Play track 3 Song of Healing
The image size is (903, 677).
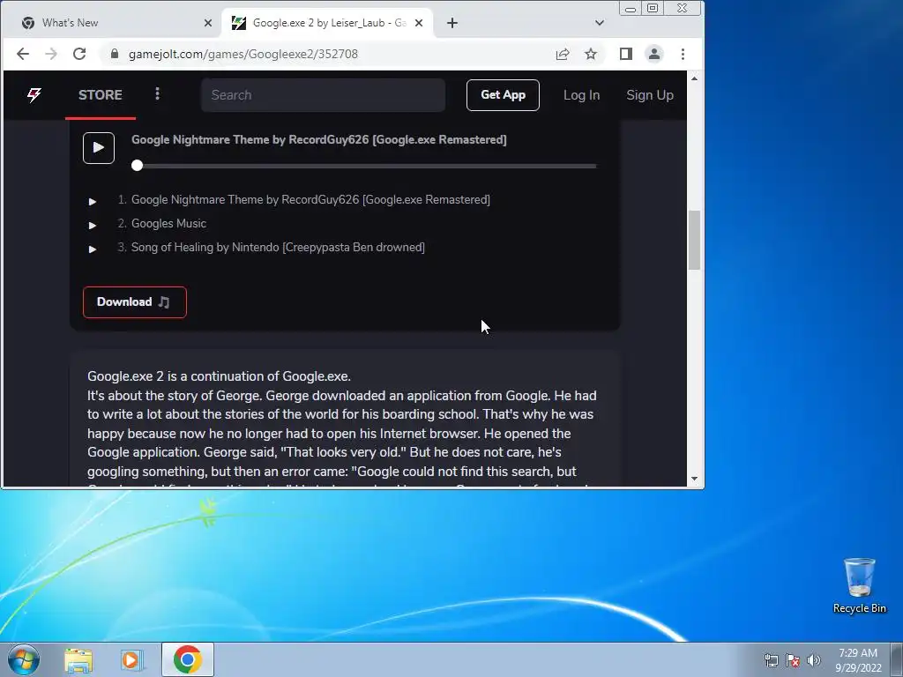point(92,249)
